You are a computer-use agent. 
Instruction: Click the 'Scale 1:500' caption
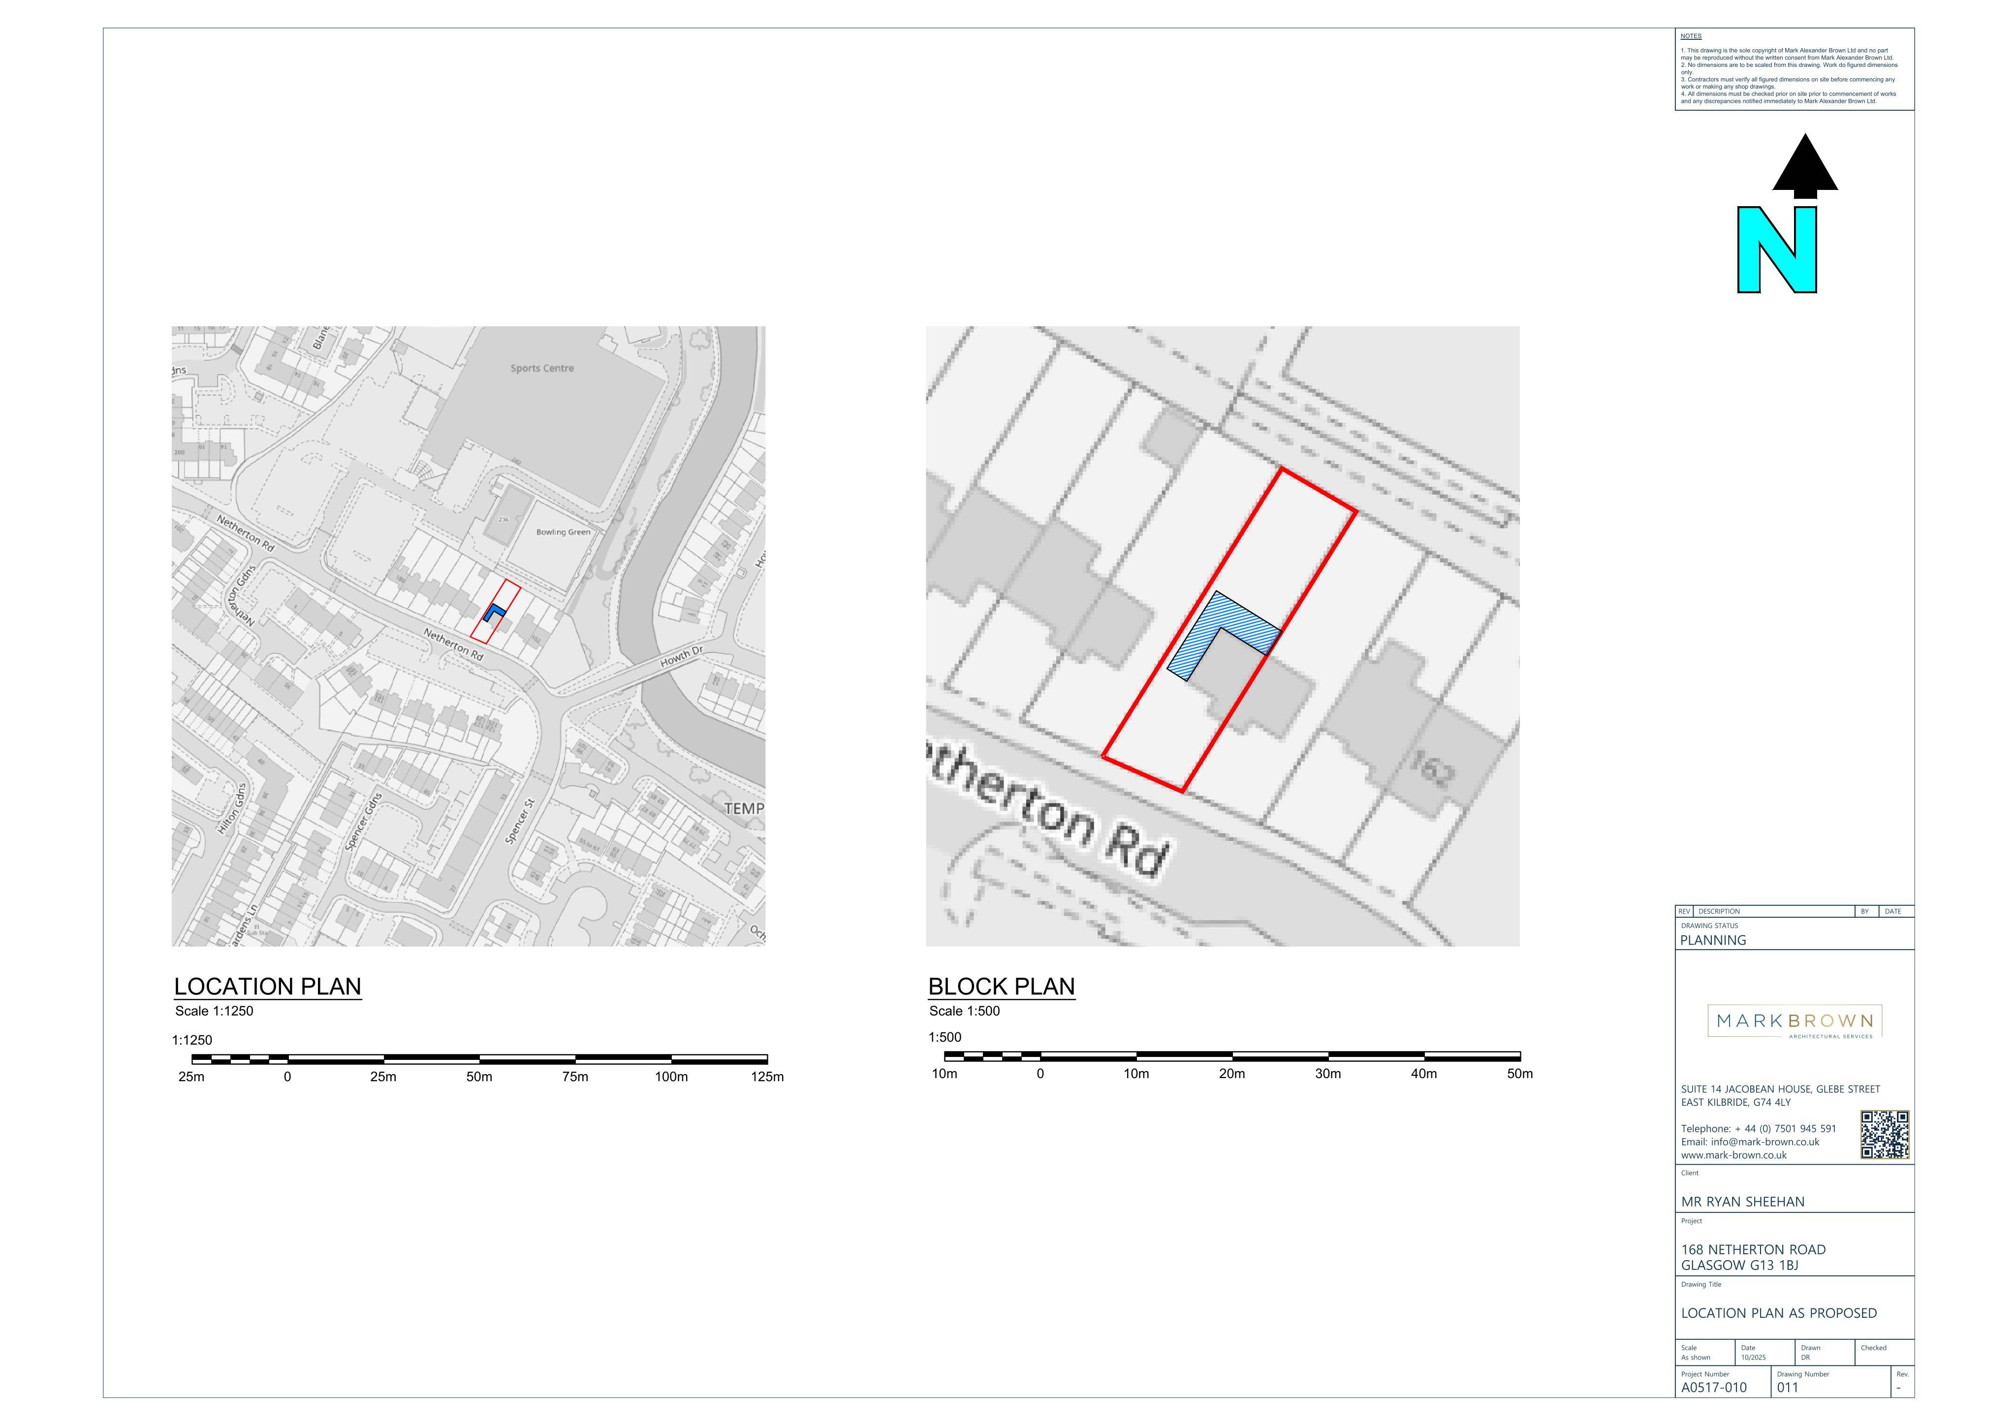click(964, 1012)
